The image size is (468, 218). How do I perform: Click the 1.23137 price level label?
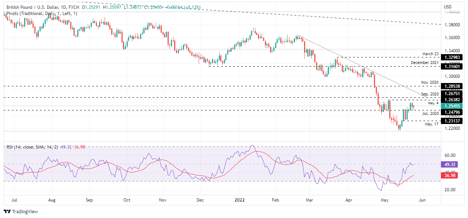[453, 121]
